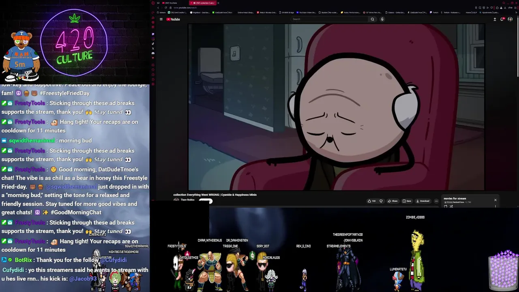Like the video with thumbs up

tap(371, 201)
